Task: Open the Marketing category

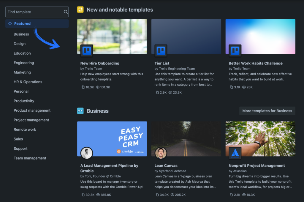Action: click(x=22, y=72)
